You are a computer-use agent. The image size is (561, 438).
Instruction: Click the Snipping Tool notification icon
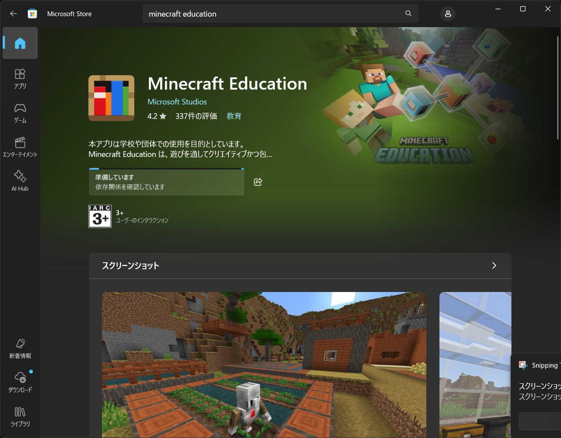click(x=522, y=365)
